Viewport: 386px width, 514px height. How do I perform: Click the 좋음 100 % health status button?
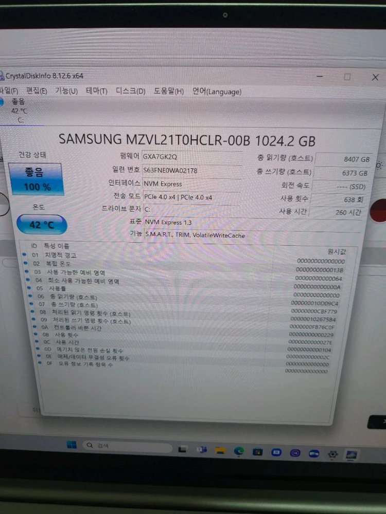point(36,179)
